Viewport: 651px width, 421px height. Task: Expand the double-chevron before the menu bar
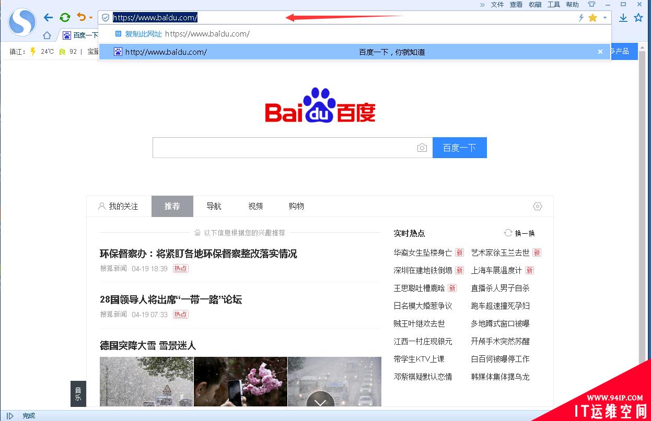483,5
